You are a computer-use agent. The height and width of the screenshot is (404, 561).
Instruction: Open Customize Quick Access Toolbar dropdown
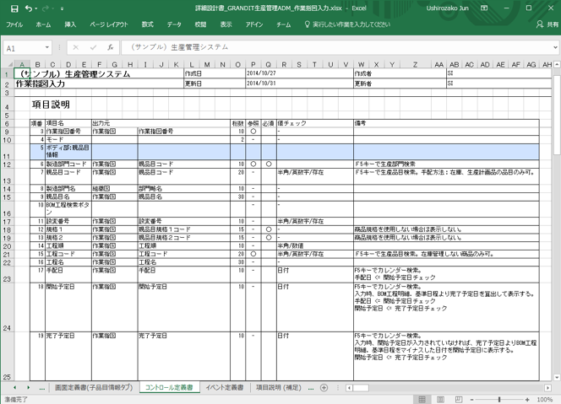point(63,8)
